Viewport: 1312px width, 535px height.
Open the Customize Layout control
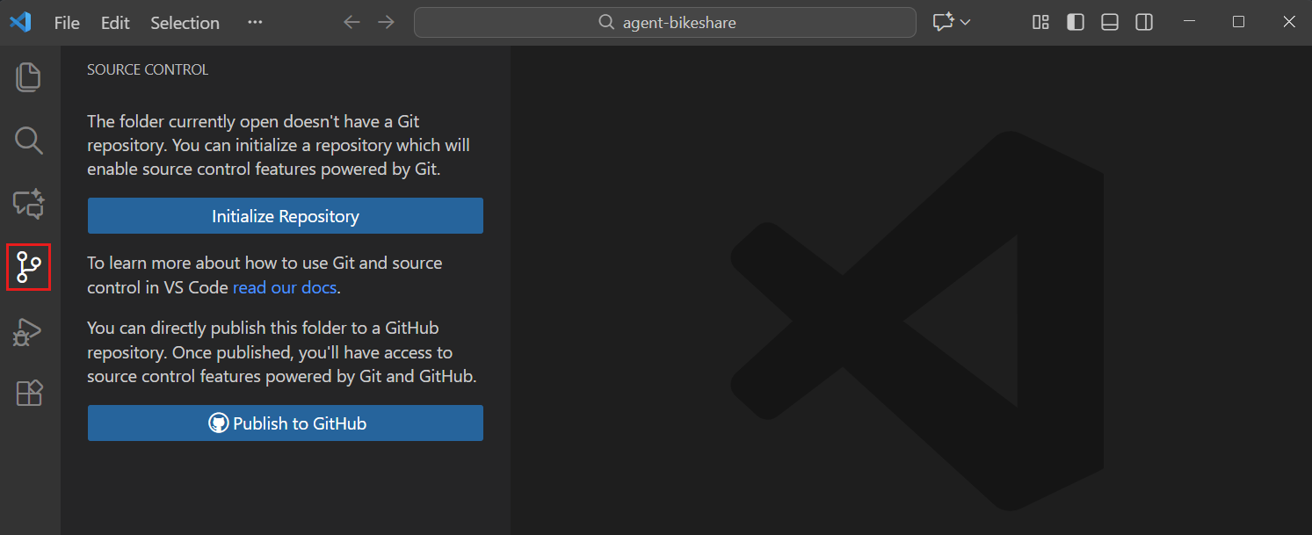coord(1040,22)
